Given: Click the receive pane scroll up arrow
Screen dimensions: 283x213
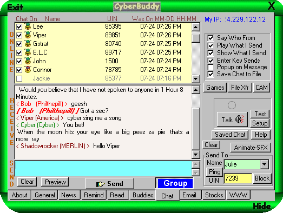Looking at the screenshot, I should coord(196,90).
